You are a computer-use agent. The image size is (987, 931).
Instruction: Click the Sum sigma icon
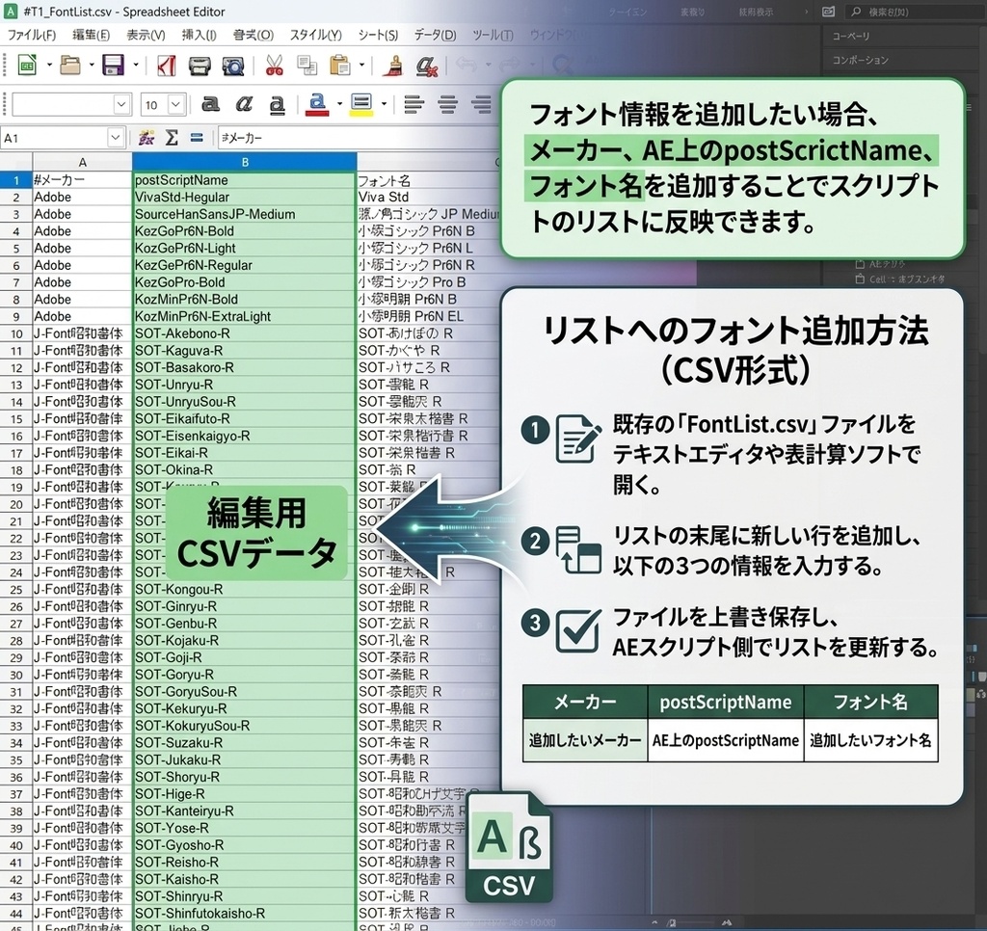pyautogui.click(x=172, y=137)
